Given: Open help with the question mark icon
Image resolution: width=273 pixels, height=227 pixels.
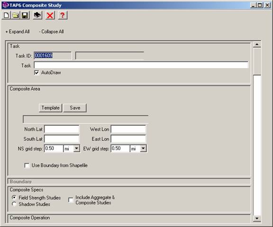Looking at the screenshot, I should point(63,15).
